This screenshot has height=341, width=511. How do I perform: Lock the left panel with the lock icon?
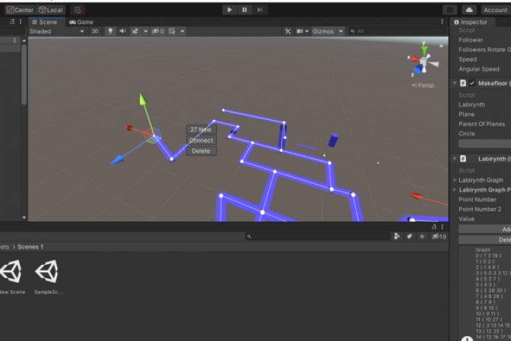click(x=12, y=21)
